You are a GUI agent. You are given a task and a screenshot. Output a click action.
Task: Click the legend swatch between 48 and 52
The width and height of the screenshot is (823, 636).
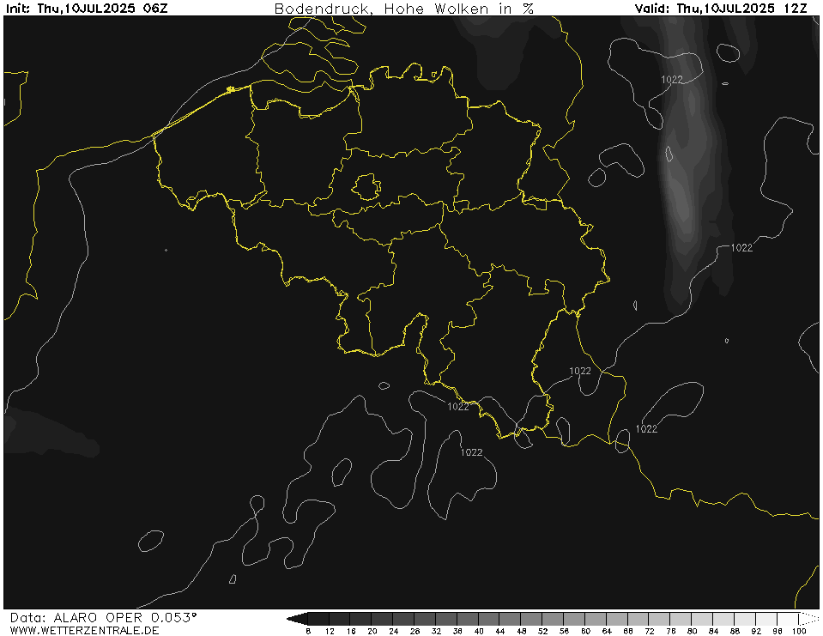click(532, 619)
